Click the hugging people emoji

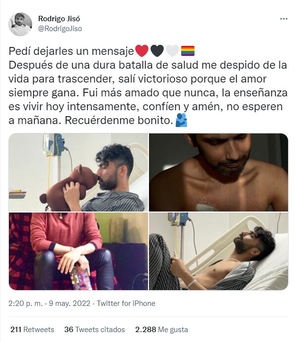[x=181, y=120]
